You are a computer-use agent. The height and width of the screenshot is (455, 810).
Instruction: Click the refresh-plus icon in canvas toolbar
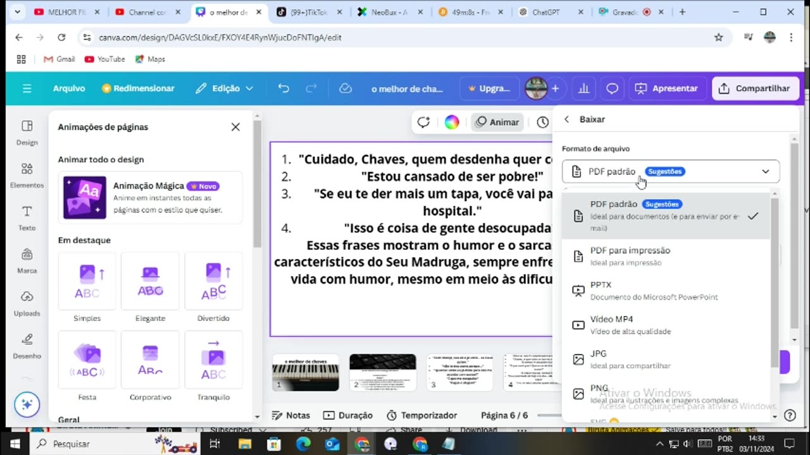pyautogui.click(x=423, y=123)
